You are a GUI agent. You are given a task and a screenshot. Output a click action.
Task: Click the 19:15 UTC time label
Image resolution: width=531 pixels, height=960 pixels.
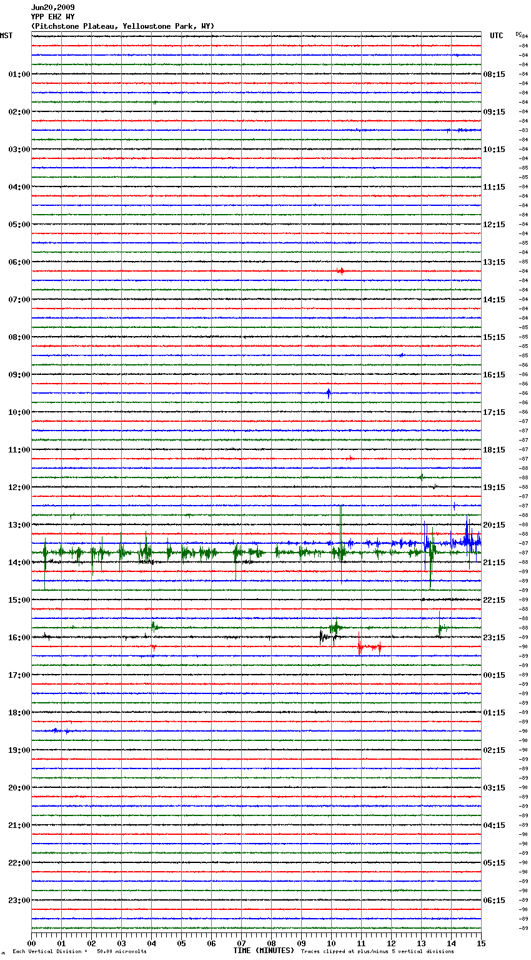[494, 488]
